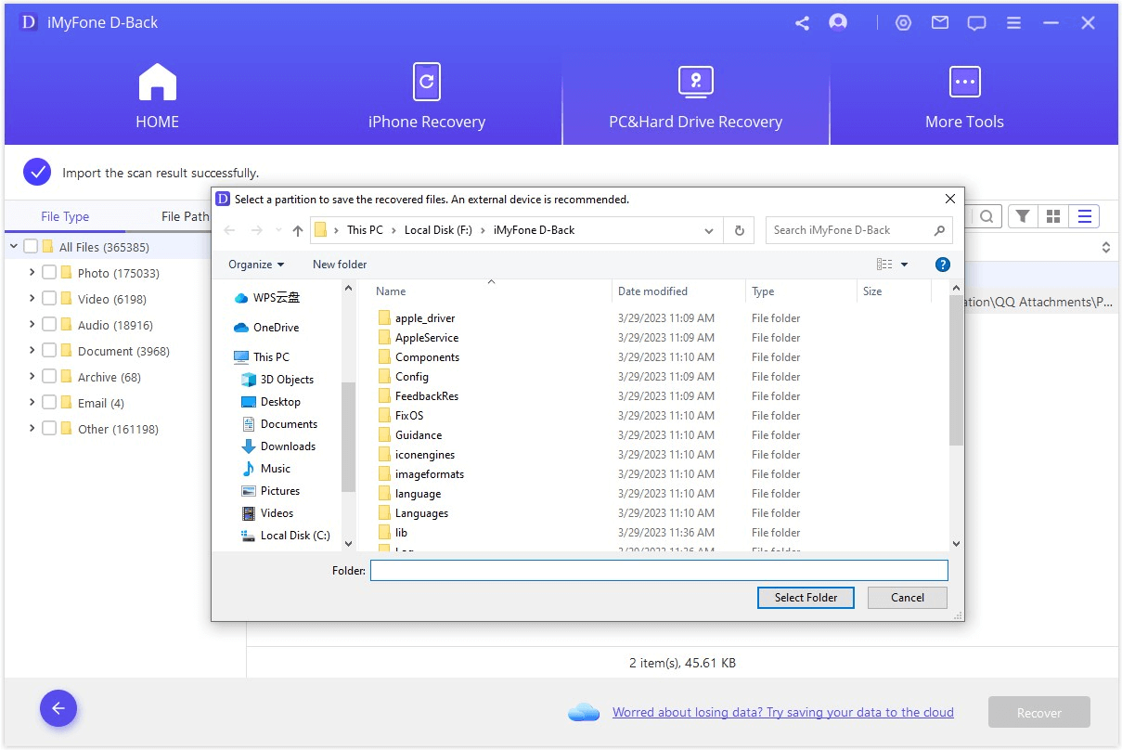Switch to iPhone Recovery tab
The image size is (1122, 750).
coord(426,98)
